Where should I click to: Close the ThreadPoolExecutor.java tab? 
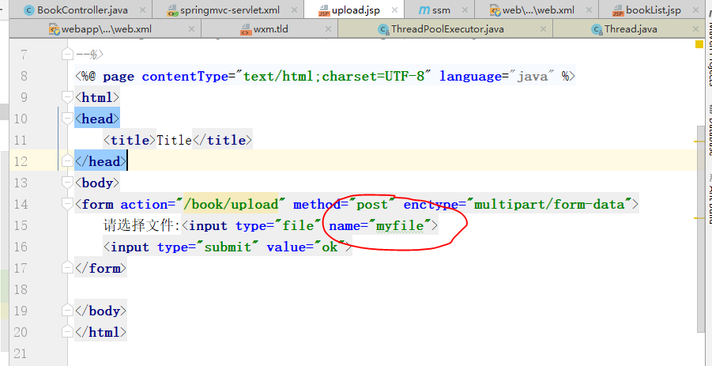click(543, 29)
